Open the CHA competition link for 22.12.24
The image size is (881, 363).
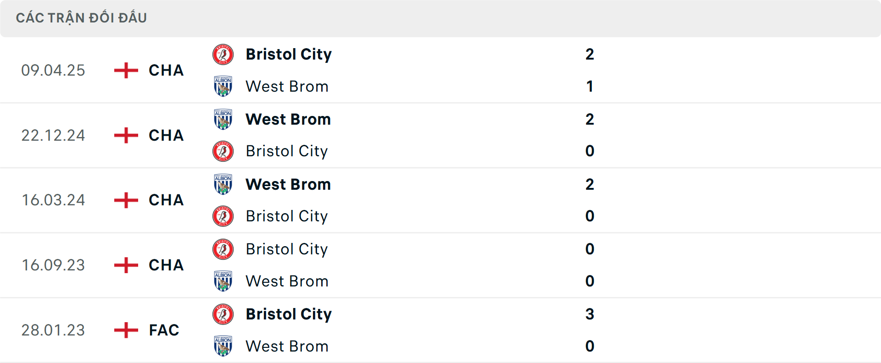coord(165,135)
